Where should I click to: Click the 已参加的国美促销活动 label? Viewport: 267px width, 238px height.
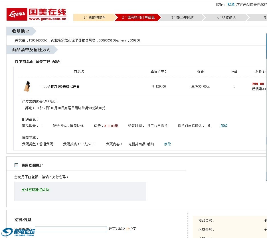tap(41, 102)
